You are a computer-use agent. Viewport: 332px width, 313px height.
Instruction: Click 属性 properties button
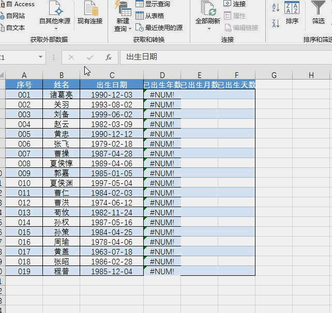click(235, 15)
